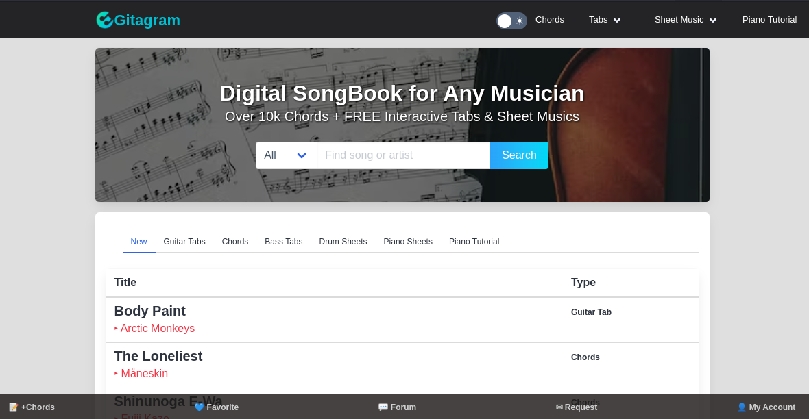The width and height of the screenshot is (809, 419).
Task: Click the Gitagram brand text
Action: (x=147, y=20)
